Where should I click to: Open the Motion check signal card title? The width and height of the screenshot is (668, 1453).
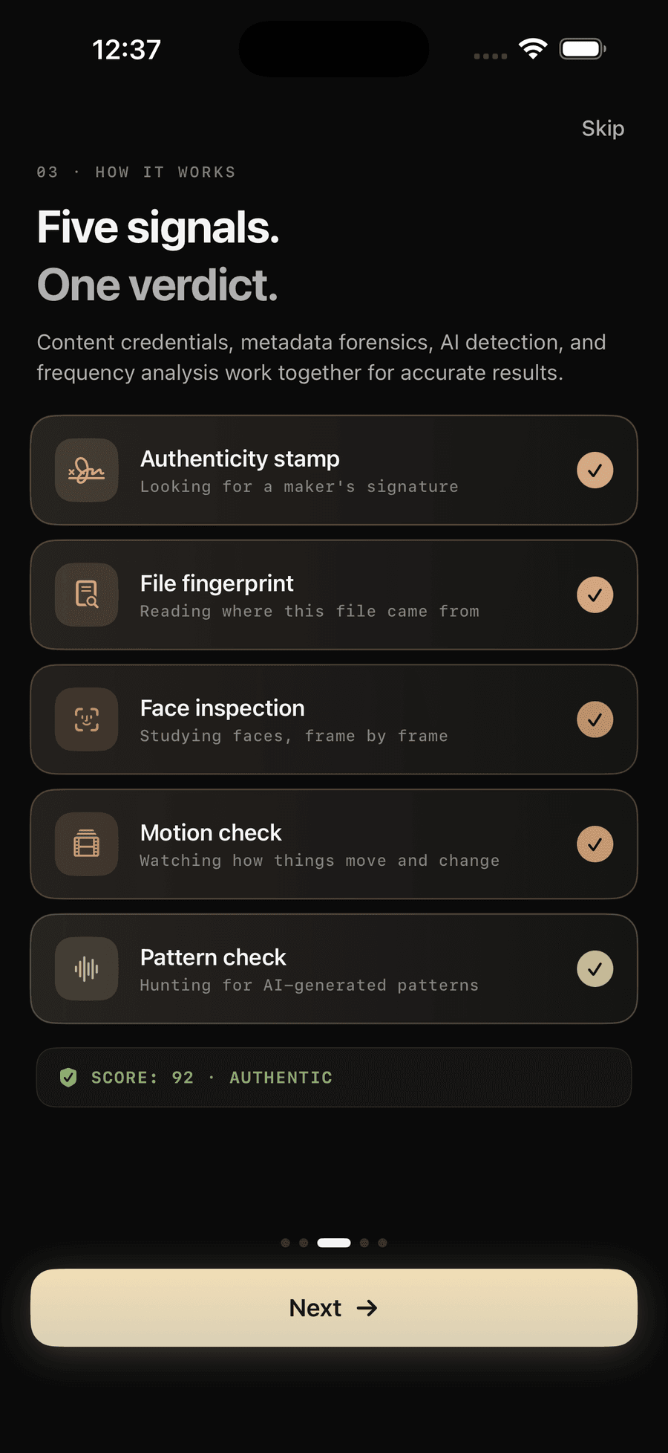(211, 832)
